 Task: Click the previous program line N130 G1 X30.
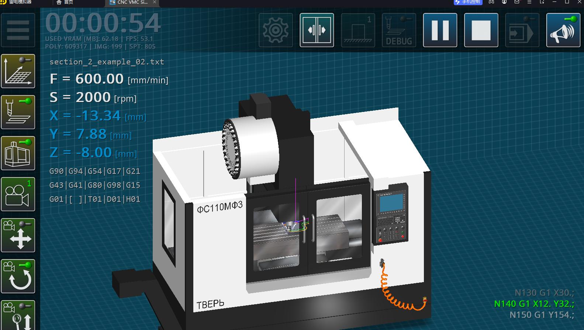click(545, 293)
